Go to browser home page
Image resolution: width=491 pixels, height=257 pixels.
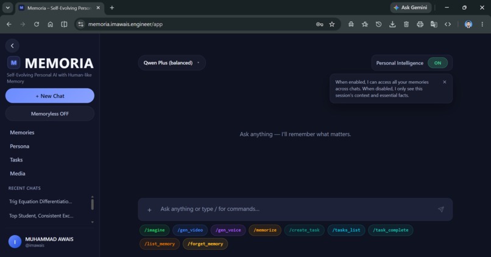click(x=50, y=24)
